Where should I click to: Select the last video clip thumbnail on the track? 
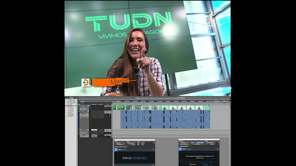pos(199,107)
